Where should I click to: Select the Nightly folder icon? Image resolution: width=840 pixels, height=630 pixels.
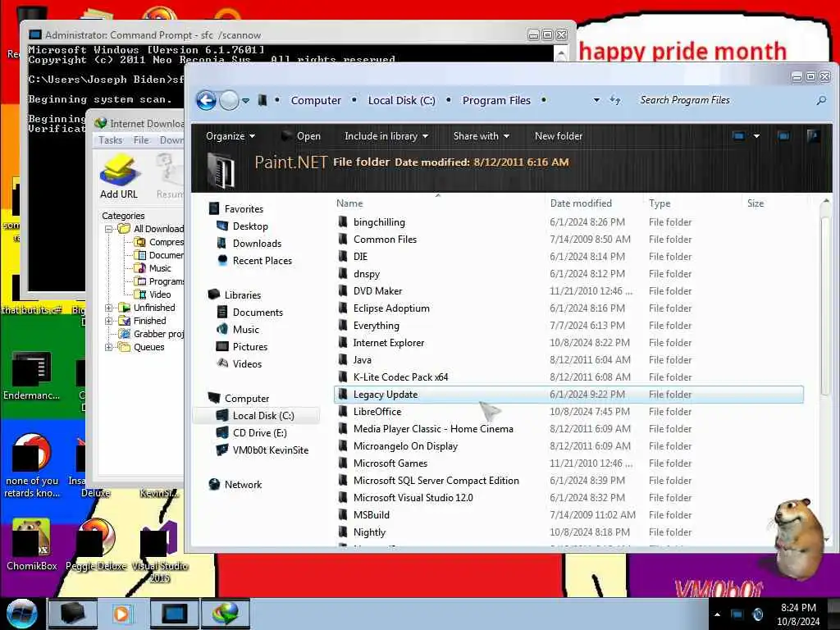343,532
